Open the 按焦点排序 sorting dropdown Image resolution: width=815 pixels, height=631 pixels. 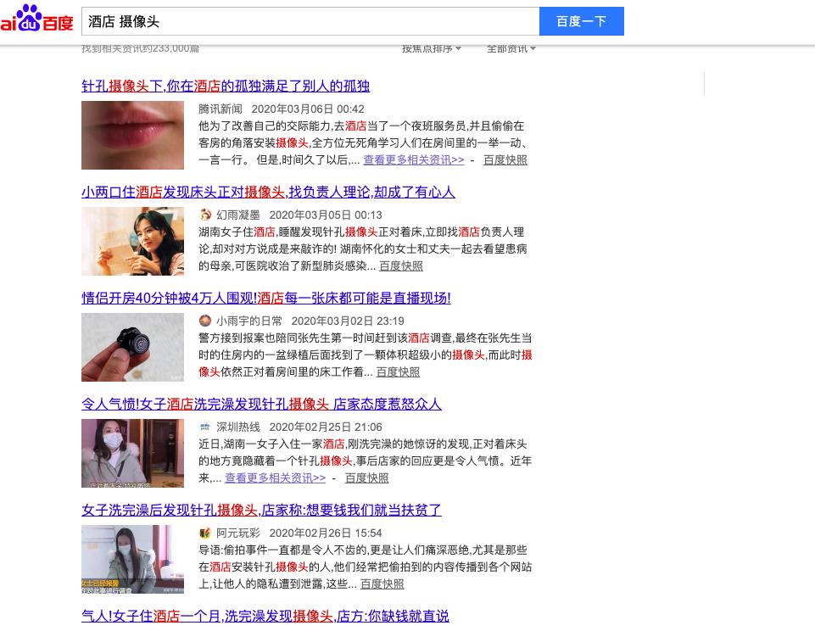(x=431, y=48)
